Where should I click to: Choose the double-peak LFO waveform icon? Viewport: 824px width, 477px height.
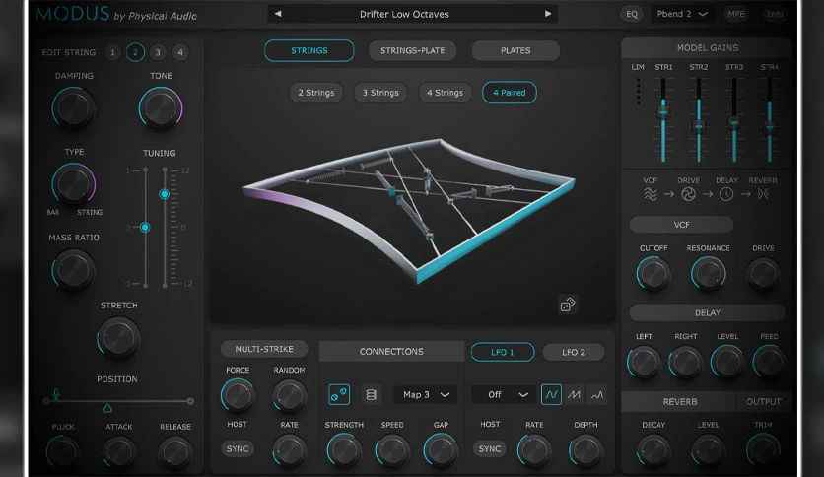(575, 394)
